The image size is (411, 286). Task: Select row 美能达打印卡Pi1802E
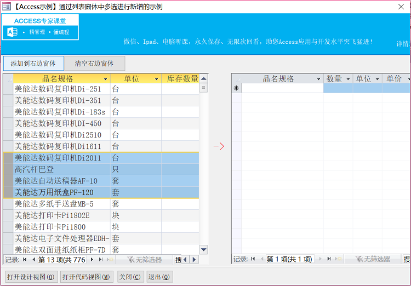pyautogui.click(x=101, y=215)
